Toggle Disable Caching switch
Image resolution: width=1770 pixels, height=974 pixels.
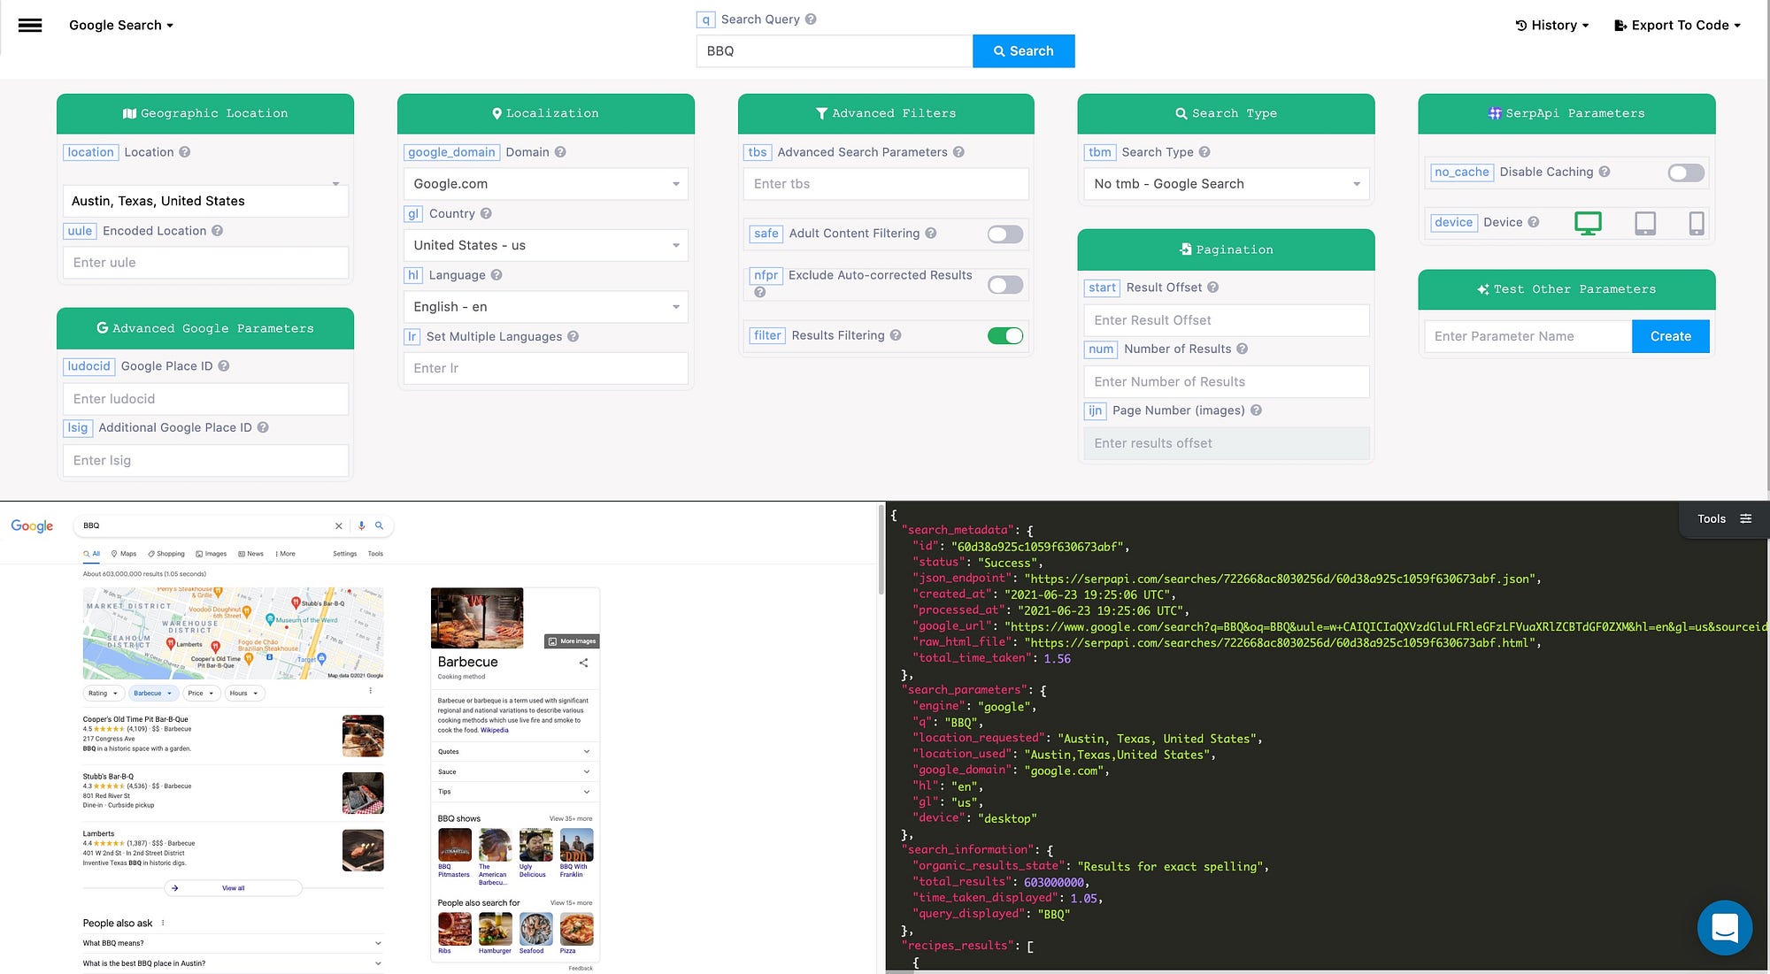(1685, 173)
